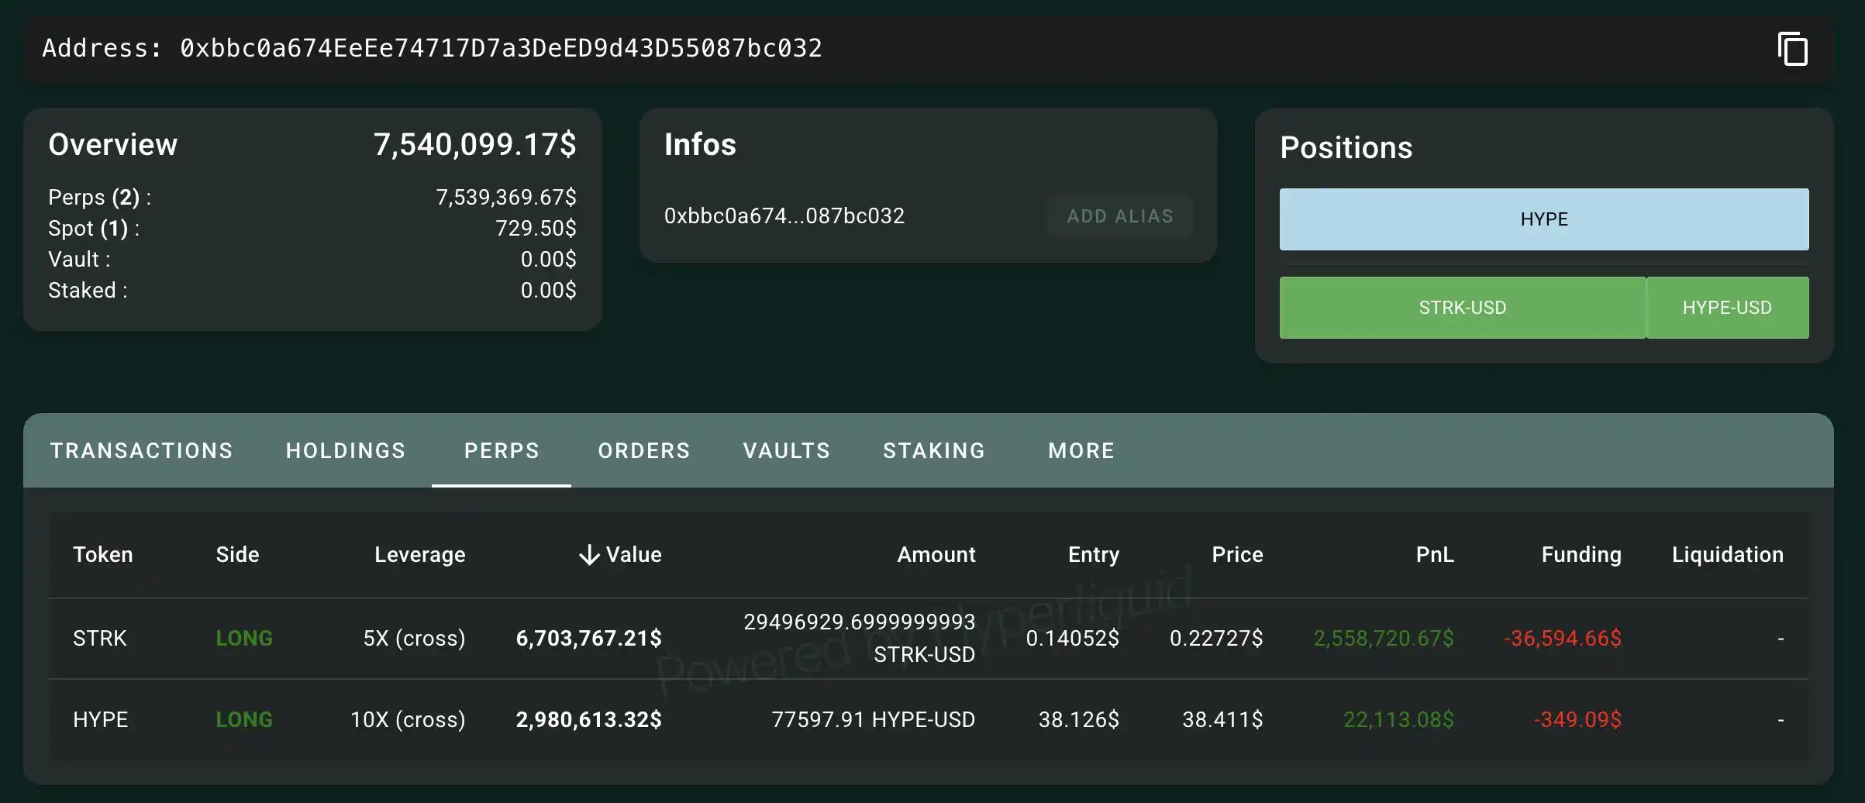Click the Funding value for STRK

pyautogui.click(x=1560, y=638)
